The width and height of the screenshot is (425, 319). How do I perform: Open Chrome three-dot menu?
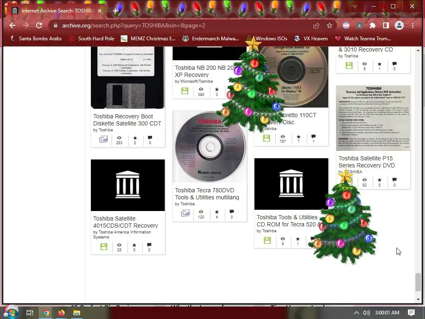(x=413, y=25)
